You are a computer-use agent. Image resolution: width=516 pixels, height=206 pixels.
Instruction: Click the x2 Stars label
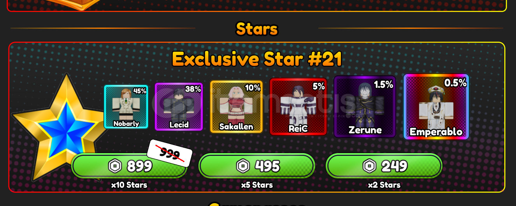point(384,185)
